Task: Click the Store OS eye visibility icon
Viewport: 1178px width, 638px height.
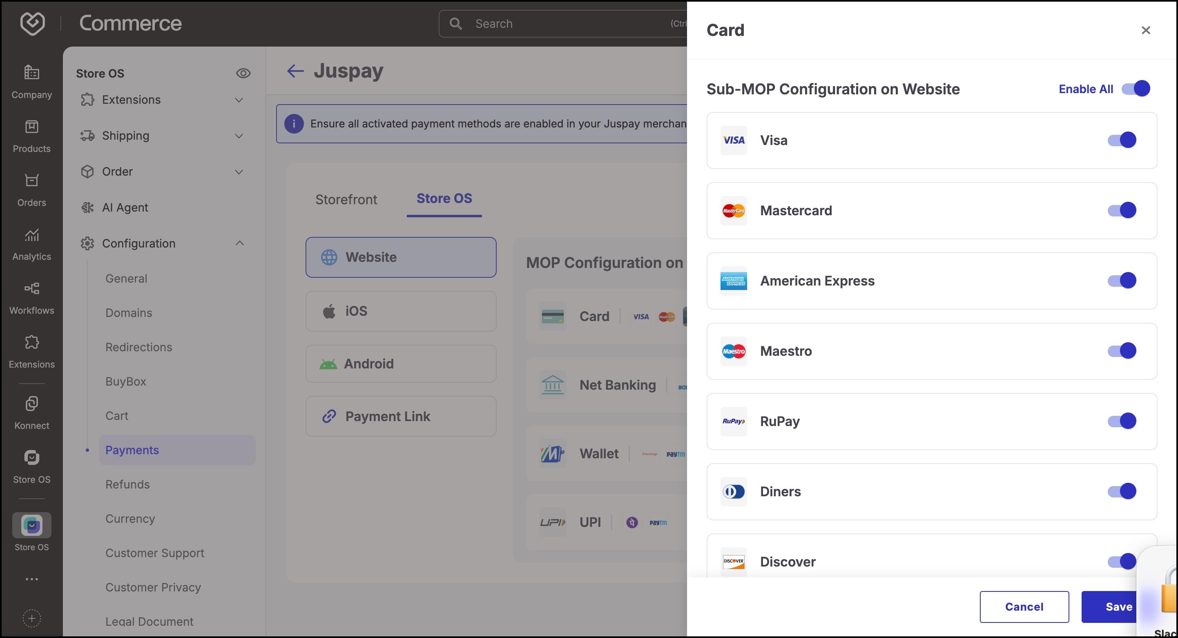Action: 243,73
